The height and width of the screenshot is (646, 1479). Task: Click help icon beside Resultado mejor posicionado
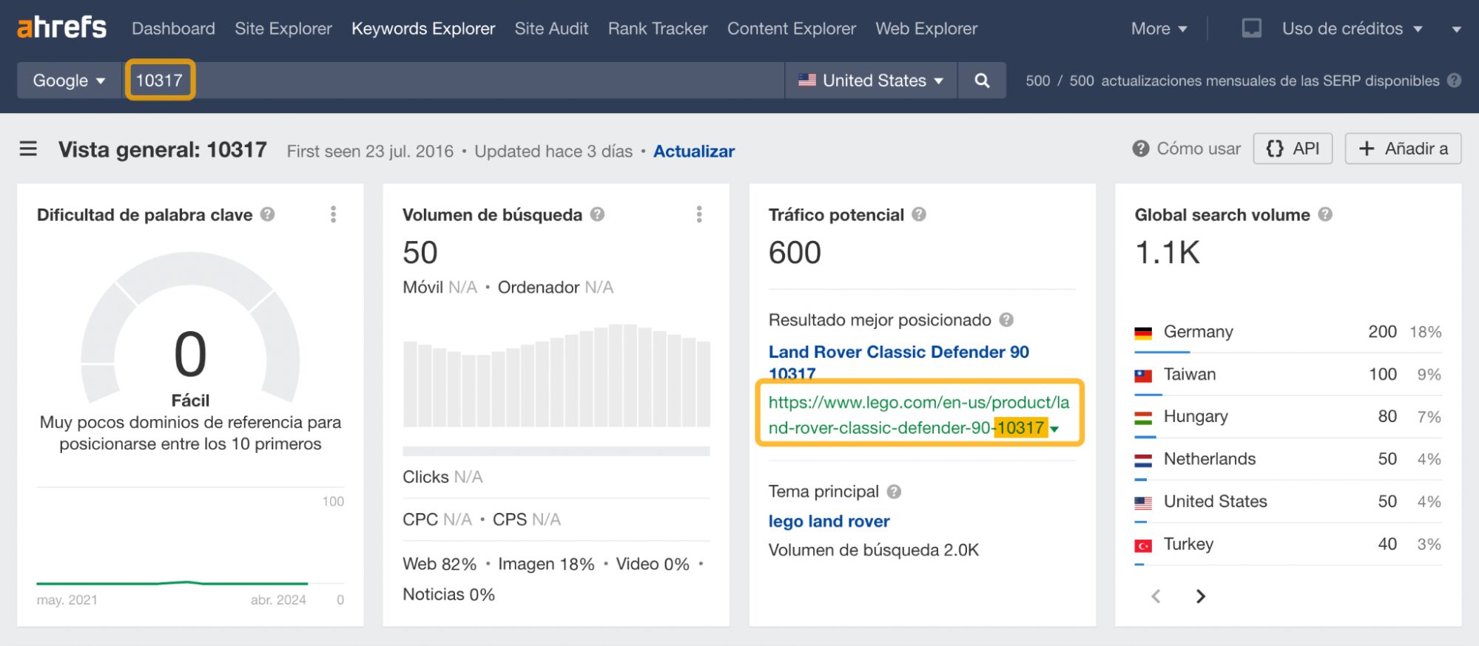click(1006, 320)
